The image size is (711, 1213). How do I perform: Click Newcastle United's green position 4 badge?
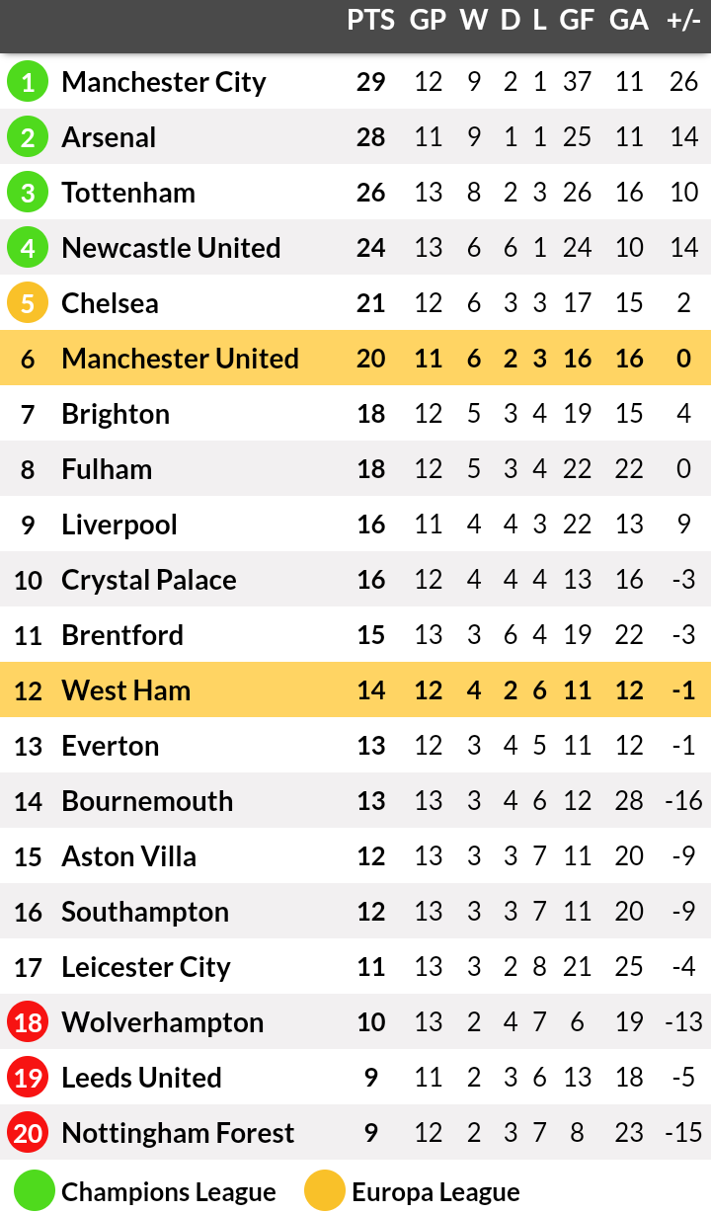click(28, 248)
